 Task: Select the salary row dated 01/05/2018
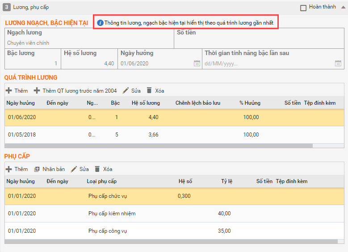[134, 135]
